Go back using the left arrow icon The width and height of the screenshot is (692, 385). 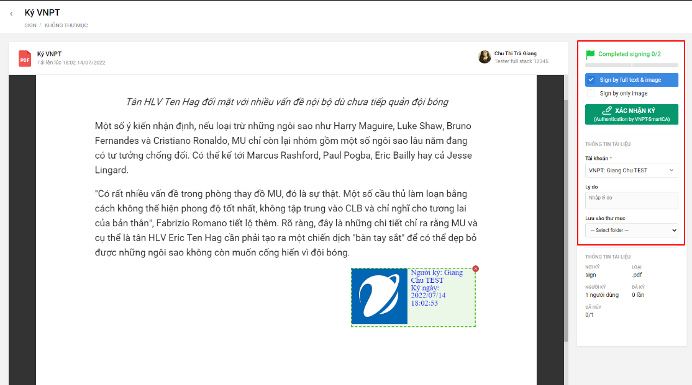[11, 14]
